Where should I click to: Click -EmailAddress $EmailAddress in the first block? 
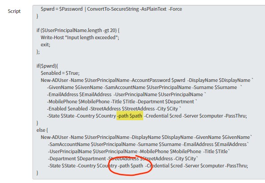[x=79, y=94]
